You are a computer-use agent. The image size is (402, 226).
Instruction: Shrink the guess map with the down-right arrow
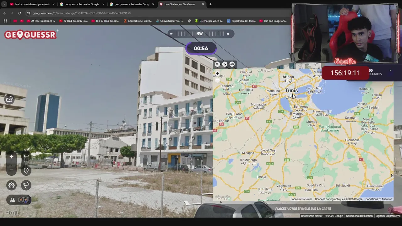click(x=225, y=64)
